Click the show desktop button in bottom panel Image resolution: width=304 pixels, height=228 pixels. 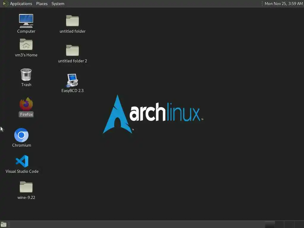(4, 225)
